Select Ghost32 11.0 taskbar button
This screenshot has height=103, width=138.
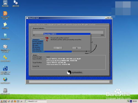[36, 101]
